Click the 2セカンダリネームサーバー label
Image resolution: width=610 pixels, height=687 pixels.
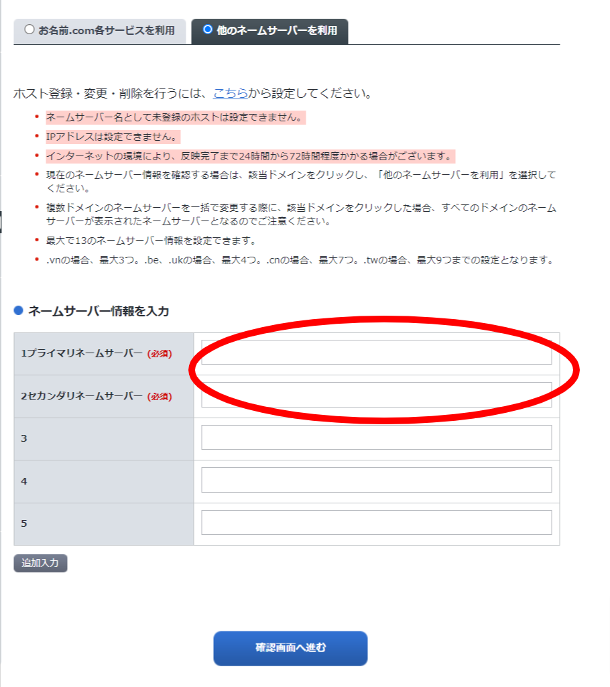82,396
